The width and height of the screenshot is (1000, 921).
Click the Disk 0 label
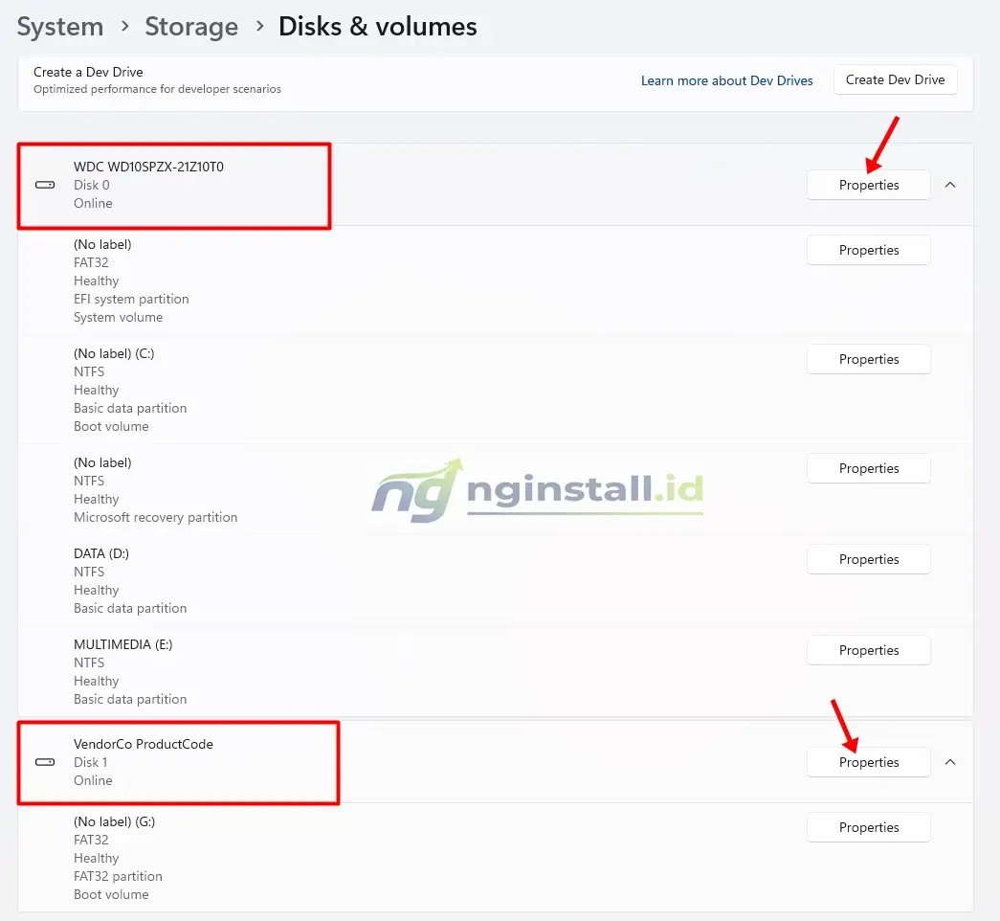point(92,185)
